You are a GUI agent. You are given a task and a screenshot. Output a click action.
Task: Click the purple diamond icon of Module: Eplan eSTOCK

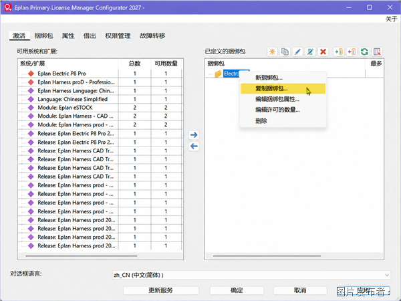31,108
